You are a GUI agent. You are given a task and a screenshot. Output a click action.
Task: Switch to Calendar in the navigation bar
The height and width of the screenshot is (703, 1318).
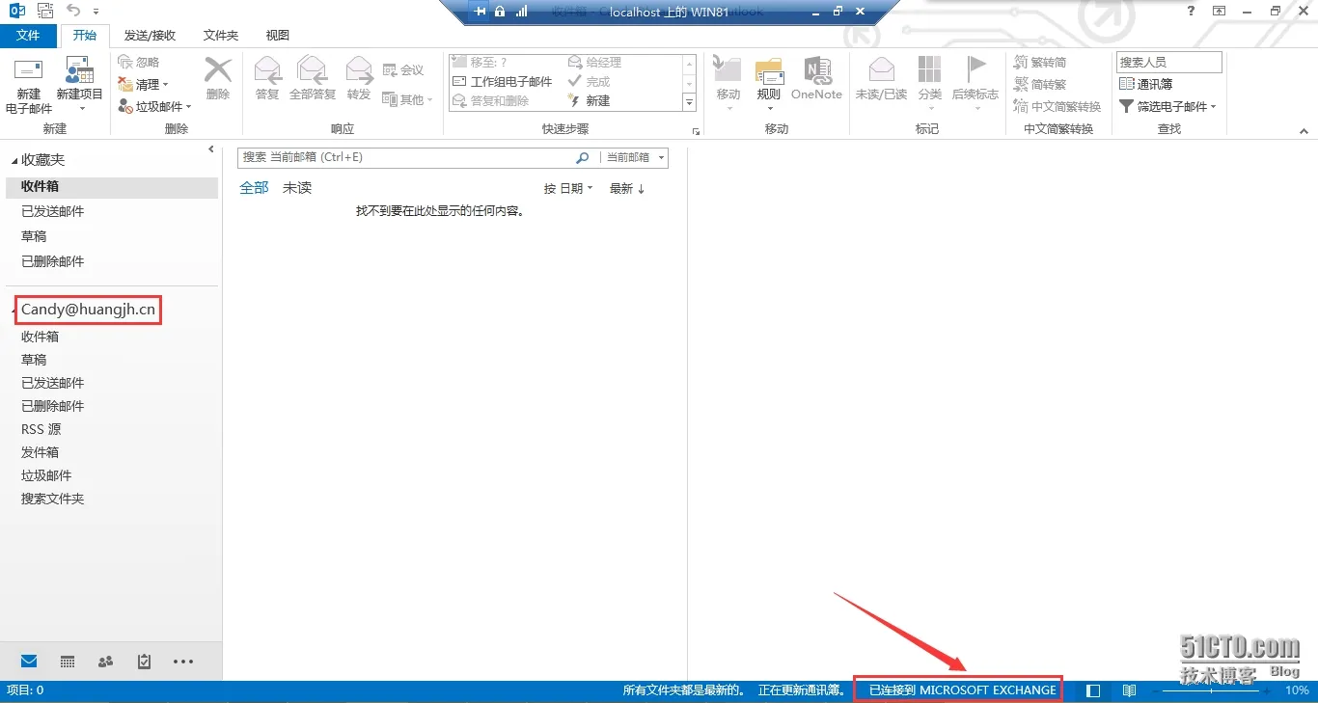68,662
